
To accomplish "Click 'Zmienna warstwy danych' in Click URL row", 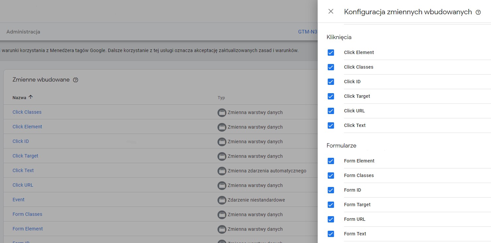I will (255, 185).
